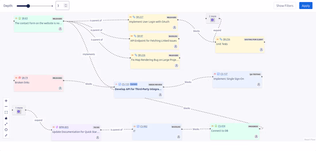Open the Show Filters panel
This screenshot has height=151, width=316.
click(x=285, y=6)
